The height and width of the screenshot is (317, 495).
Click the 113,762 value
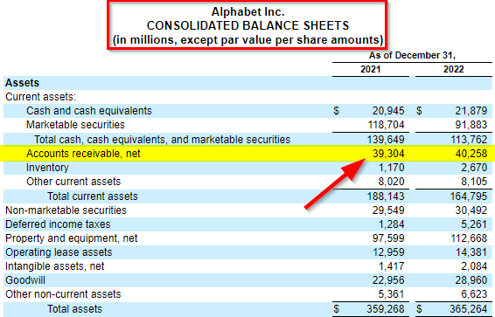[469, 139]
